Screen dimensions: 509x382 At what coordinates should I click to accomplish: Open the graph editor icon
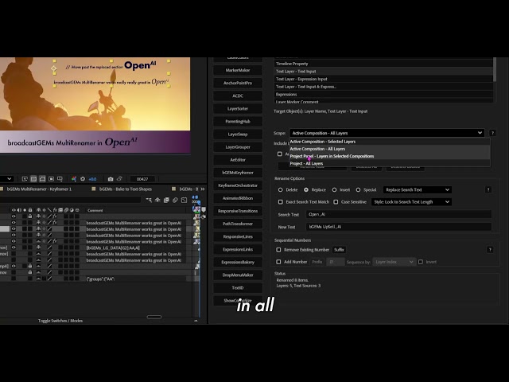tap(184, 200)
